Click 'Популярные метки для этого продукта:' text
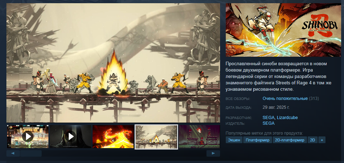 (264, 133)
